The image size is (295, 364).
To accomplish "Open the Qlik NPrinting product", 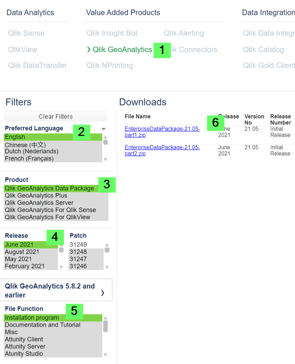I will point(110,66).
